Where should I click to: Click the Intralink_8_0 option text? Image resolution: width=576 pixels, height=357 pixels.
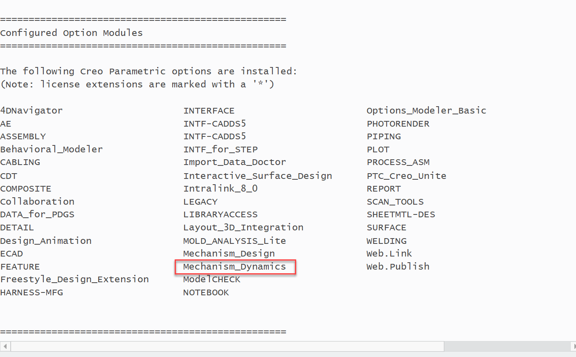220,188
